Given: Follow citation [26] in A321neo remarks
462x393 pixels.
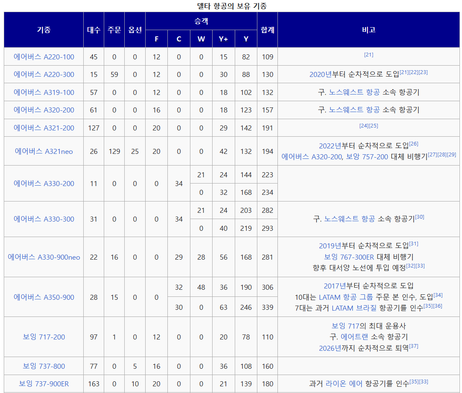Looking at the screenshot, I should click(414, 144).
